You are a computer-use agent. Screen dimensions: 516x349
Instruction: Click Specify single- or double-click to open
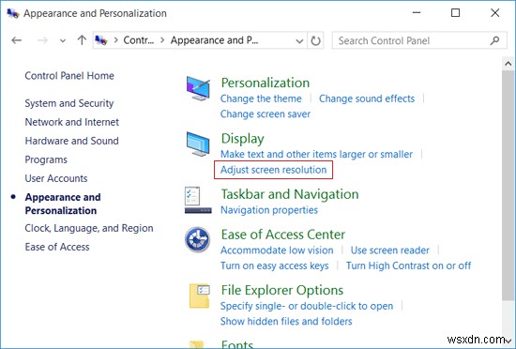[x=307, y=306]
